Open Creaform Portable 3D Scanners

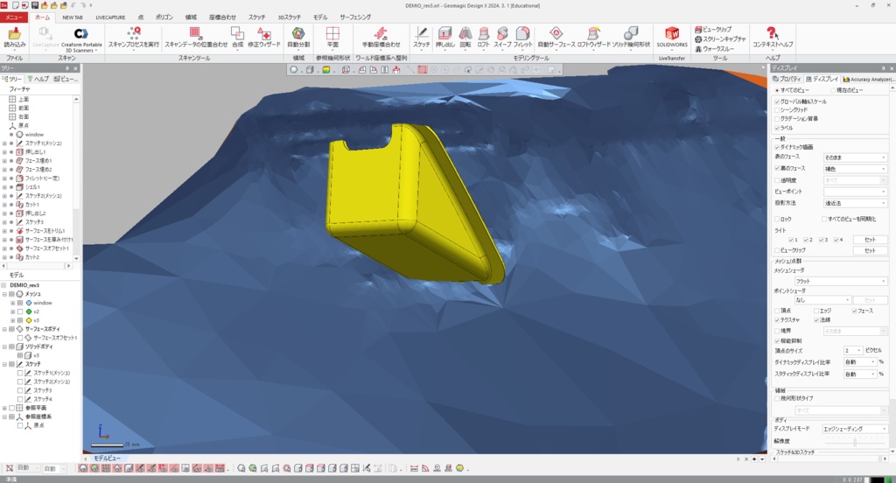(x=81, y=38)
